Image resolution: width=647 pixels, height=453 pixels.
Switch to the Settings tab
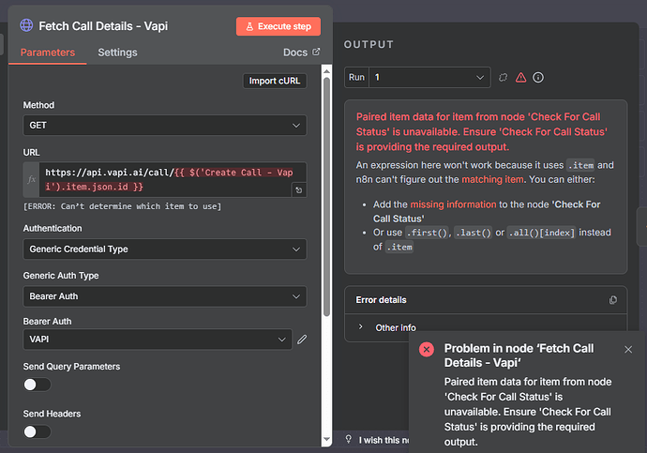(117, 53)
